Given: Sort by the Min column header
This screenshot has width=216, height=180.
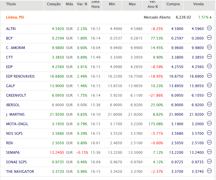Looking at the screenshot, I should point(112,4).
